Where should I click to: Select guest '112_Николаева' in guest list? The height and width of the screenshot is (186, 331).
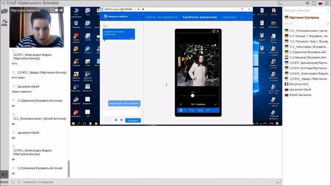pyautogui.click(x=307, y=47)
